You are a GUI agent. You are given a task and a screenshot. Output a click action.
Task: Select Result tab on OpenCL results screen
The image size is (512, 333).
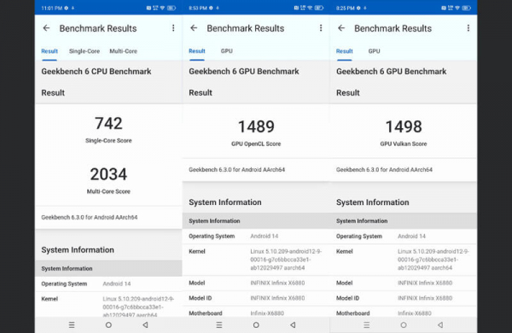pyautogui.click(x=197, y=51)
